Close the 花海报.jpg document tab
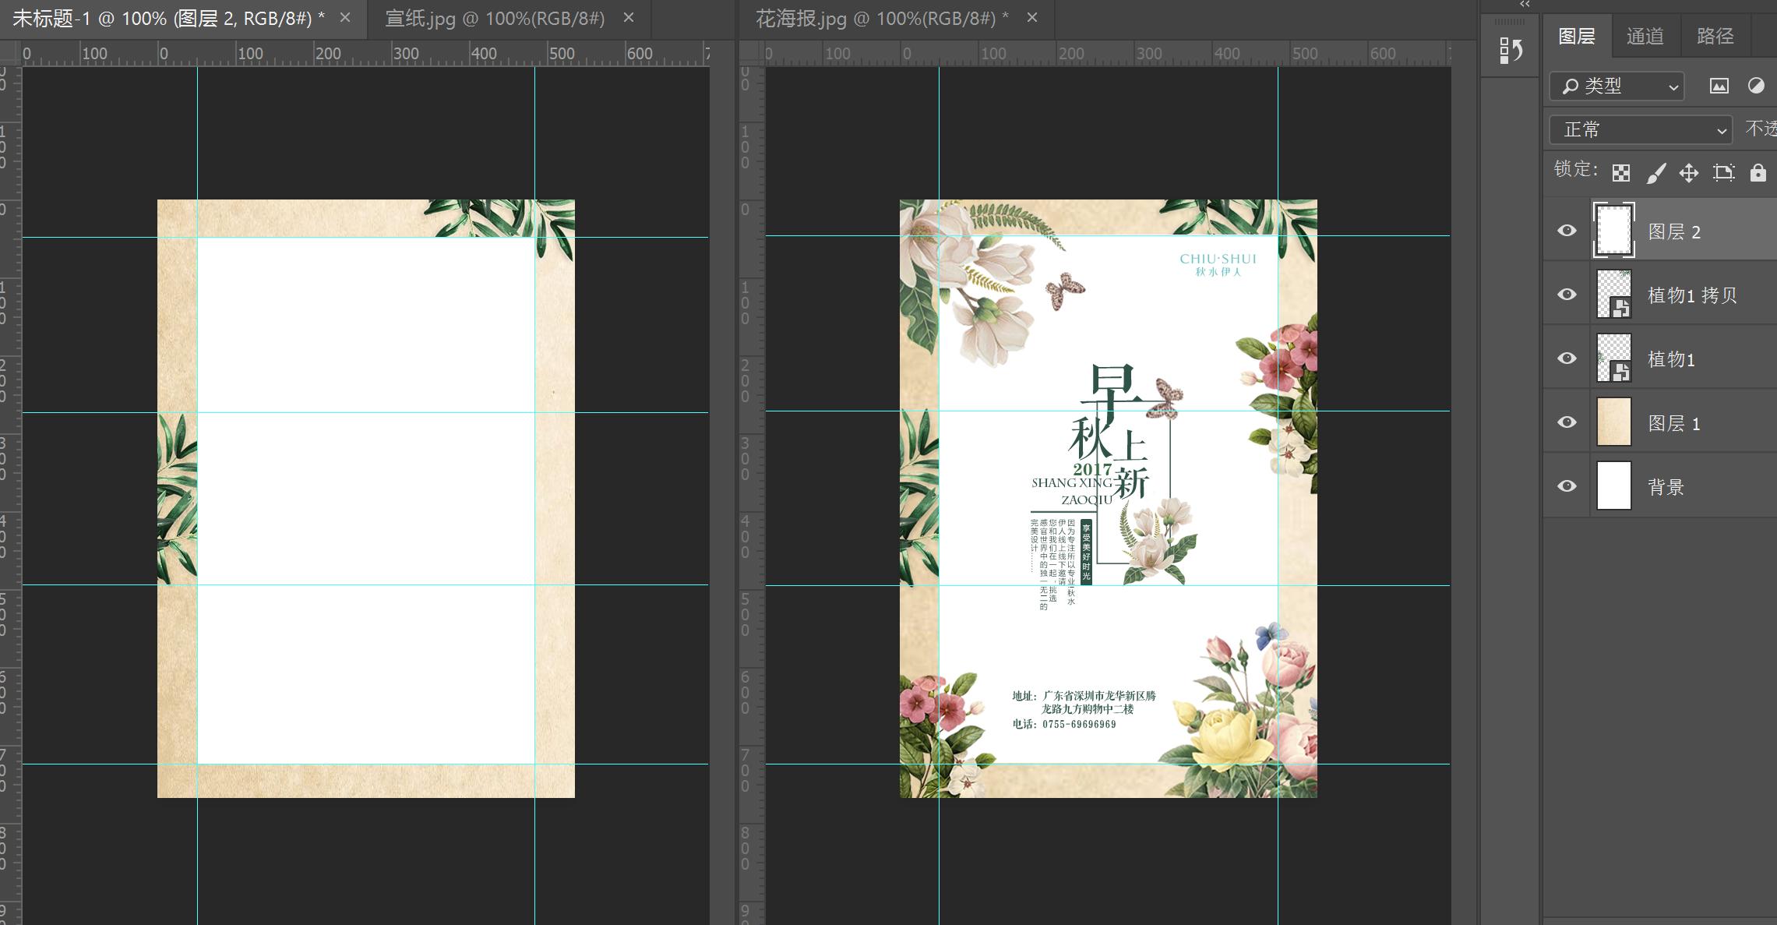The image size is (1777, 925). click(x=1031, y=17)
